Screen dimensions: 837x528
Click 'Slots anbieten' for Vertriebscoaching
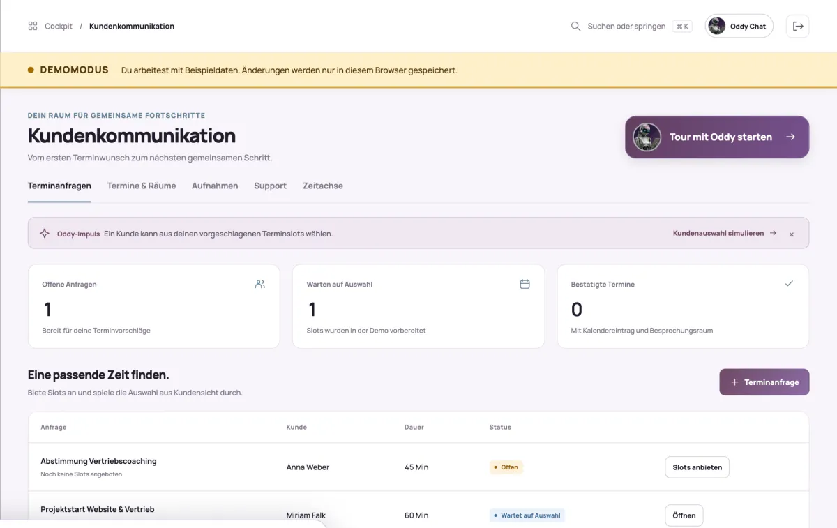697,467
